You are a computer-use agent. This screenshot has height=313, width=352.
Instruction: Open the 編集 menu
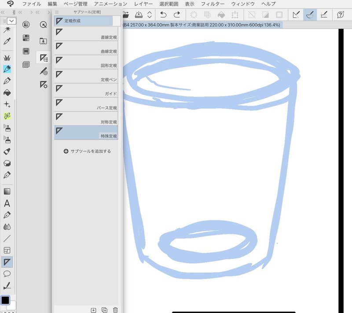(52, 4)
